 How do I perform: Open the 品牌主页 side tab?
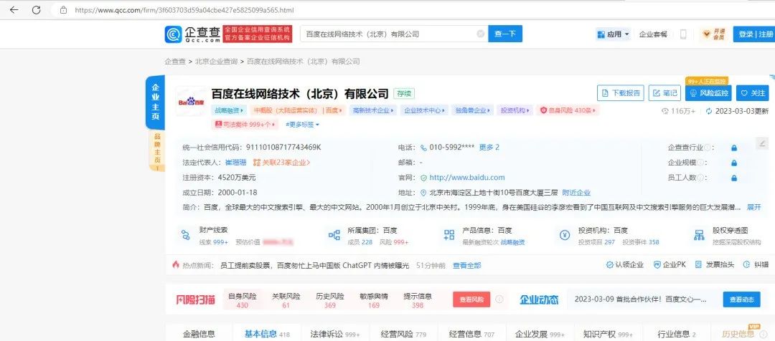coord(156,150)
